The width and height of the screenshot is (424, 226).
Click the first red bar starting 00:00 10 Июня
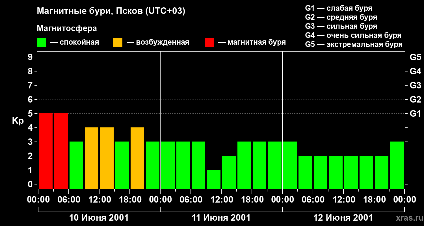point(46,151)
